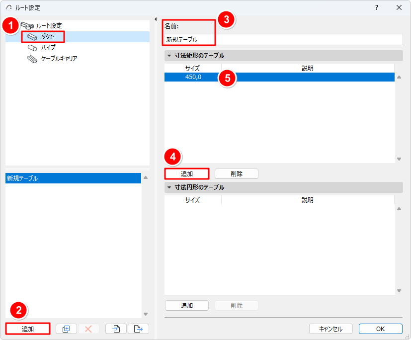Click the circular table scroll-up arrow
This screenshot has height=340, width=411.
tap(399, 209)
